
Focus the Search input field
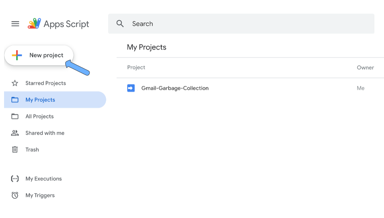tap(241, 24)
